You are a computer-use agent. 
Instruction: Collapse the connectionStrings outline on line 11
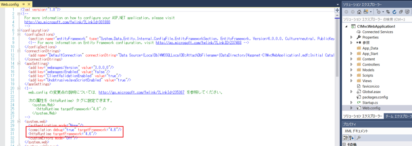pos(19,51)
